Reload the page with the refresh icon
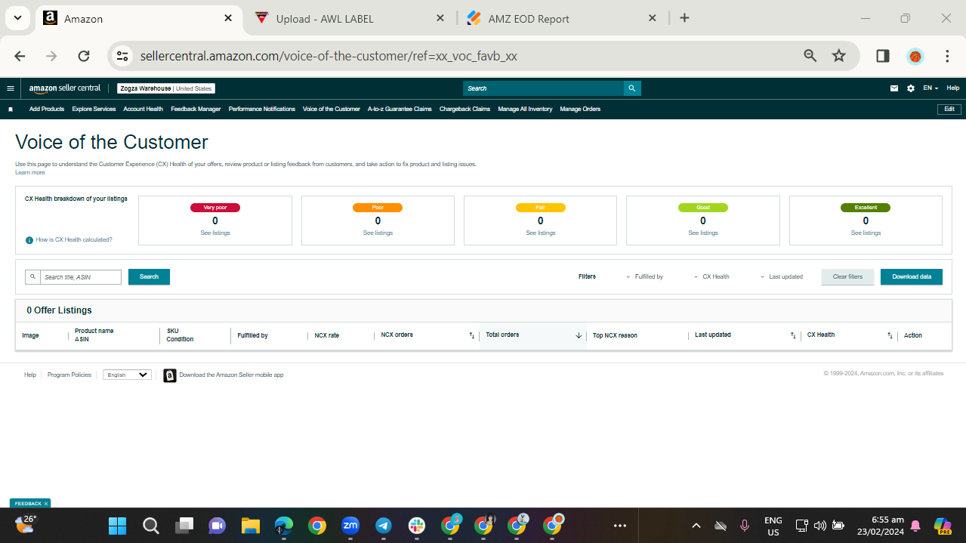 [84, 56]
